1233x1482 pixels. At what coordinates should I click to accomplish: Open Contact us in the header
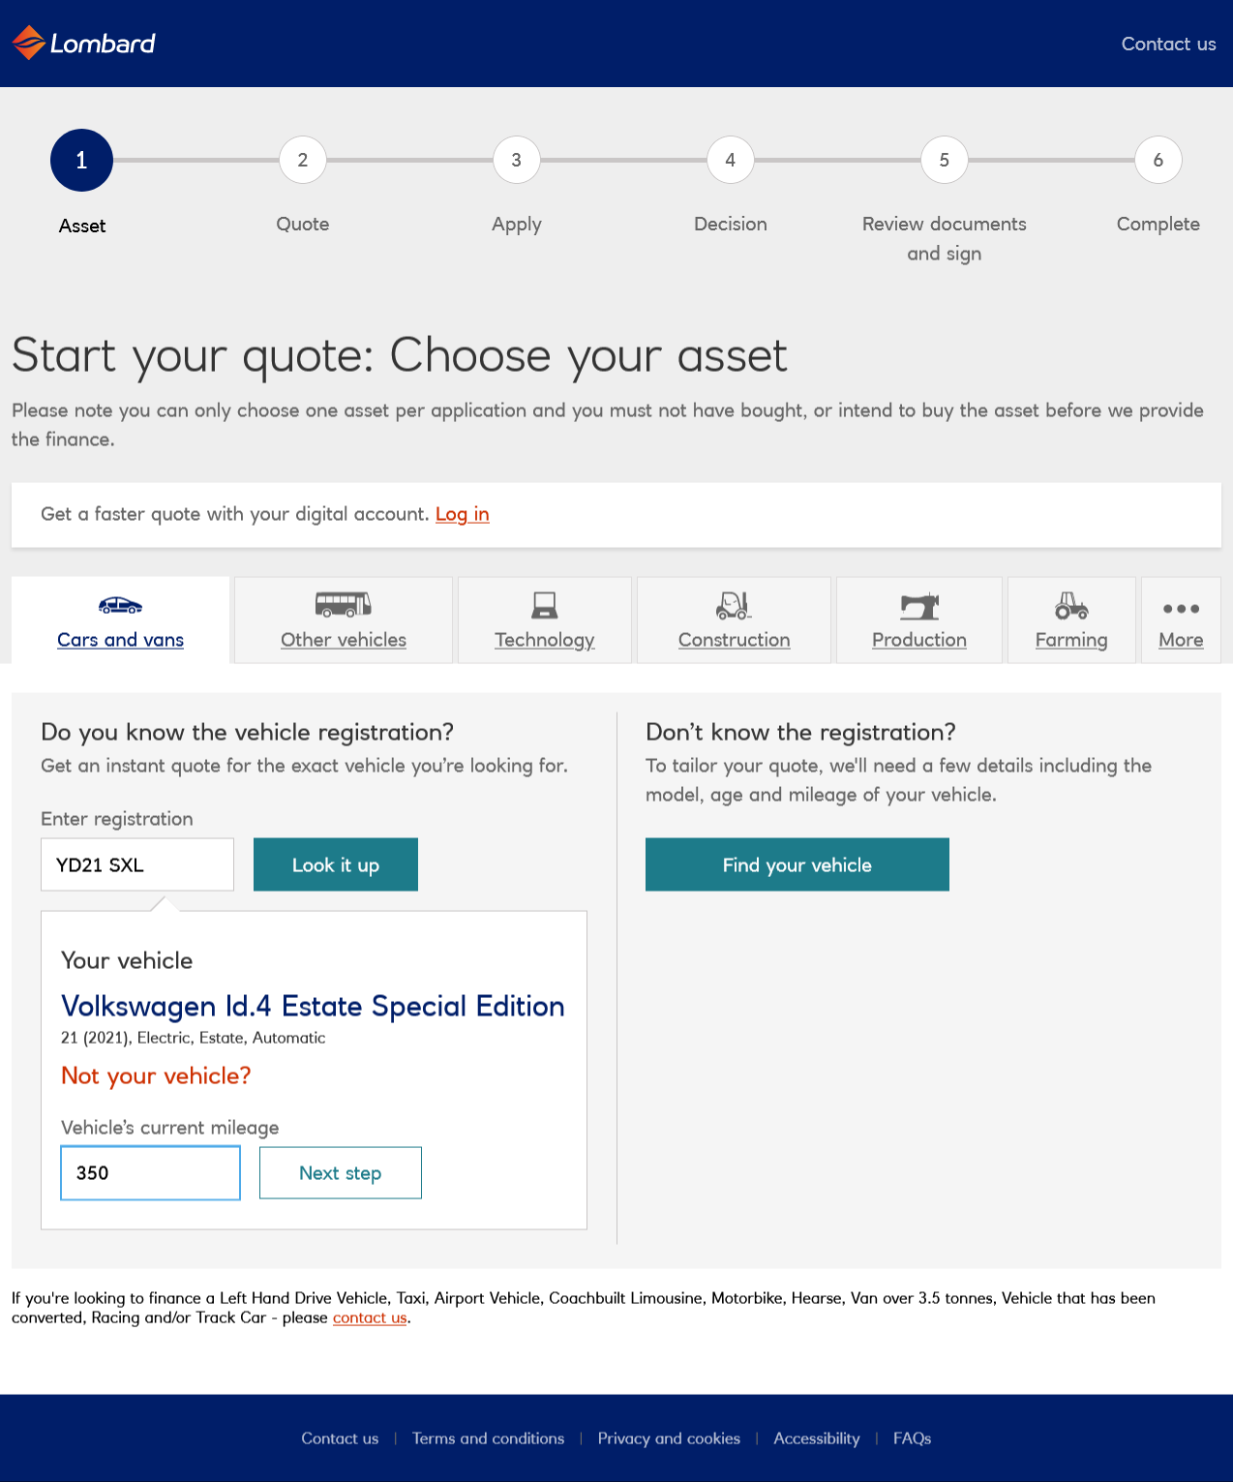click(1168, 44)
